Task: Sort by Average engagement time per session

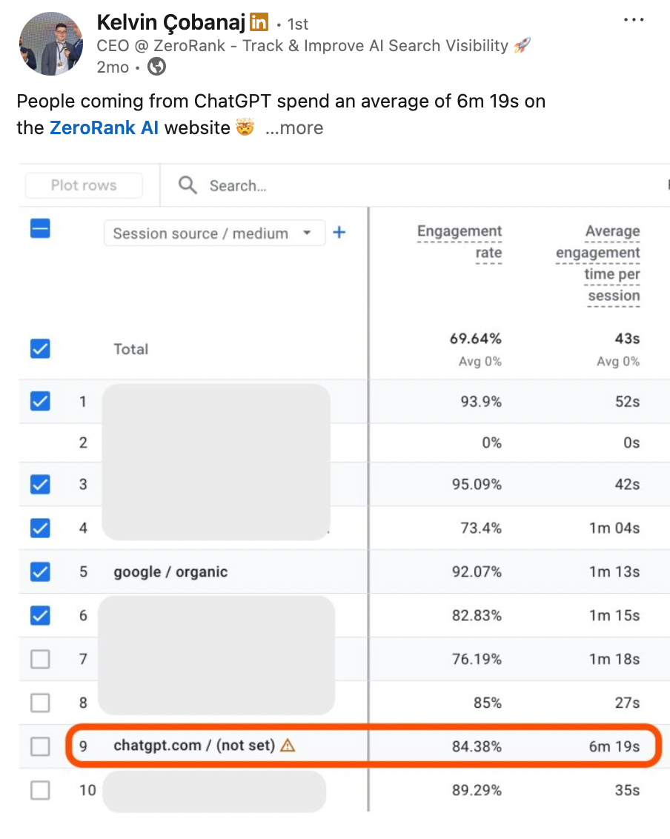Action: (598, 263)
